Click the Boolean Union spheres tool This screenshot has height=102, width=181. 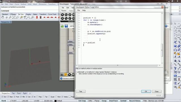pyautogui.click(x=179, y=46)
